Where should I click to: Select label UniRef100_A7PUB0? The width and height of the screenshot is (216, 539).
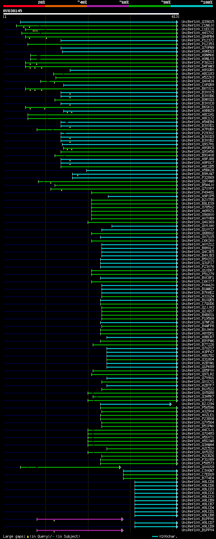coord(198,129)
